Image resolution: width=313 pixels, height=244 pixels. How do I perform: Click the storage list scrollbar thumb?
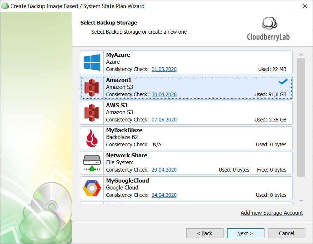[301, 117]
